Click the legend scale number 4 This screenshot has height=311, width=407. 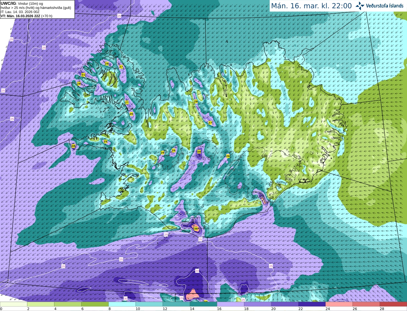coord(55,309)
